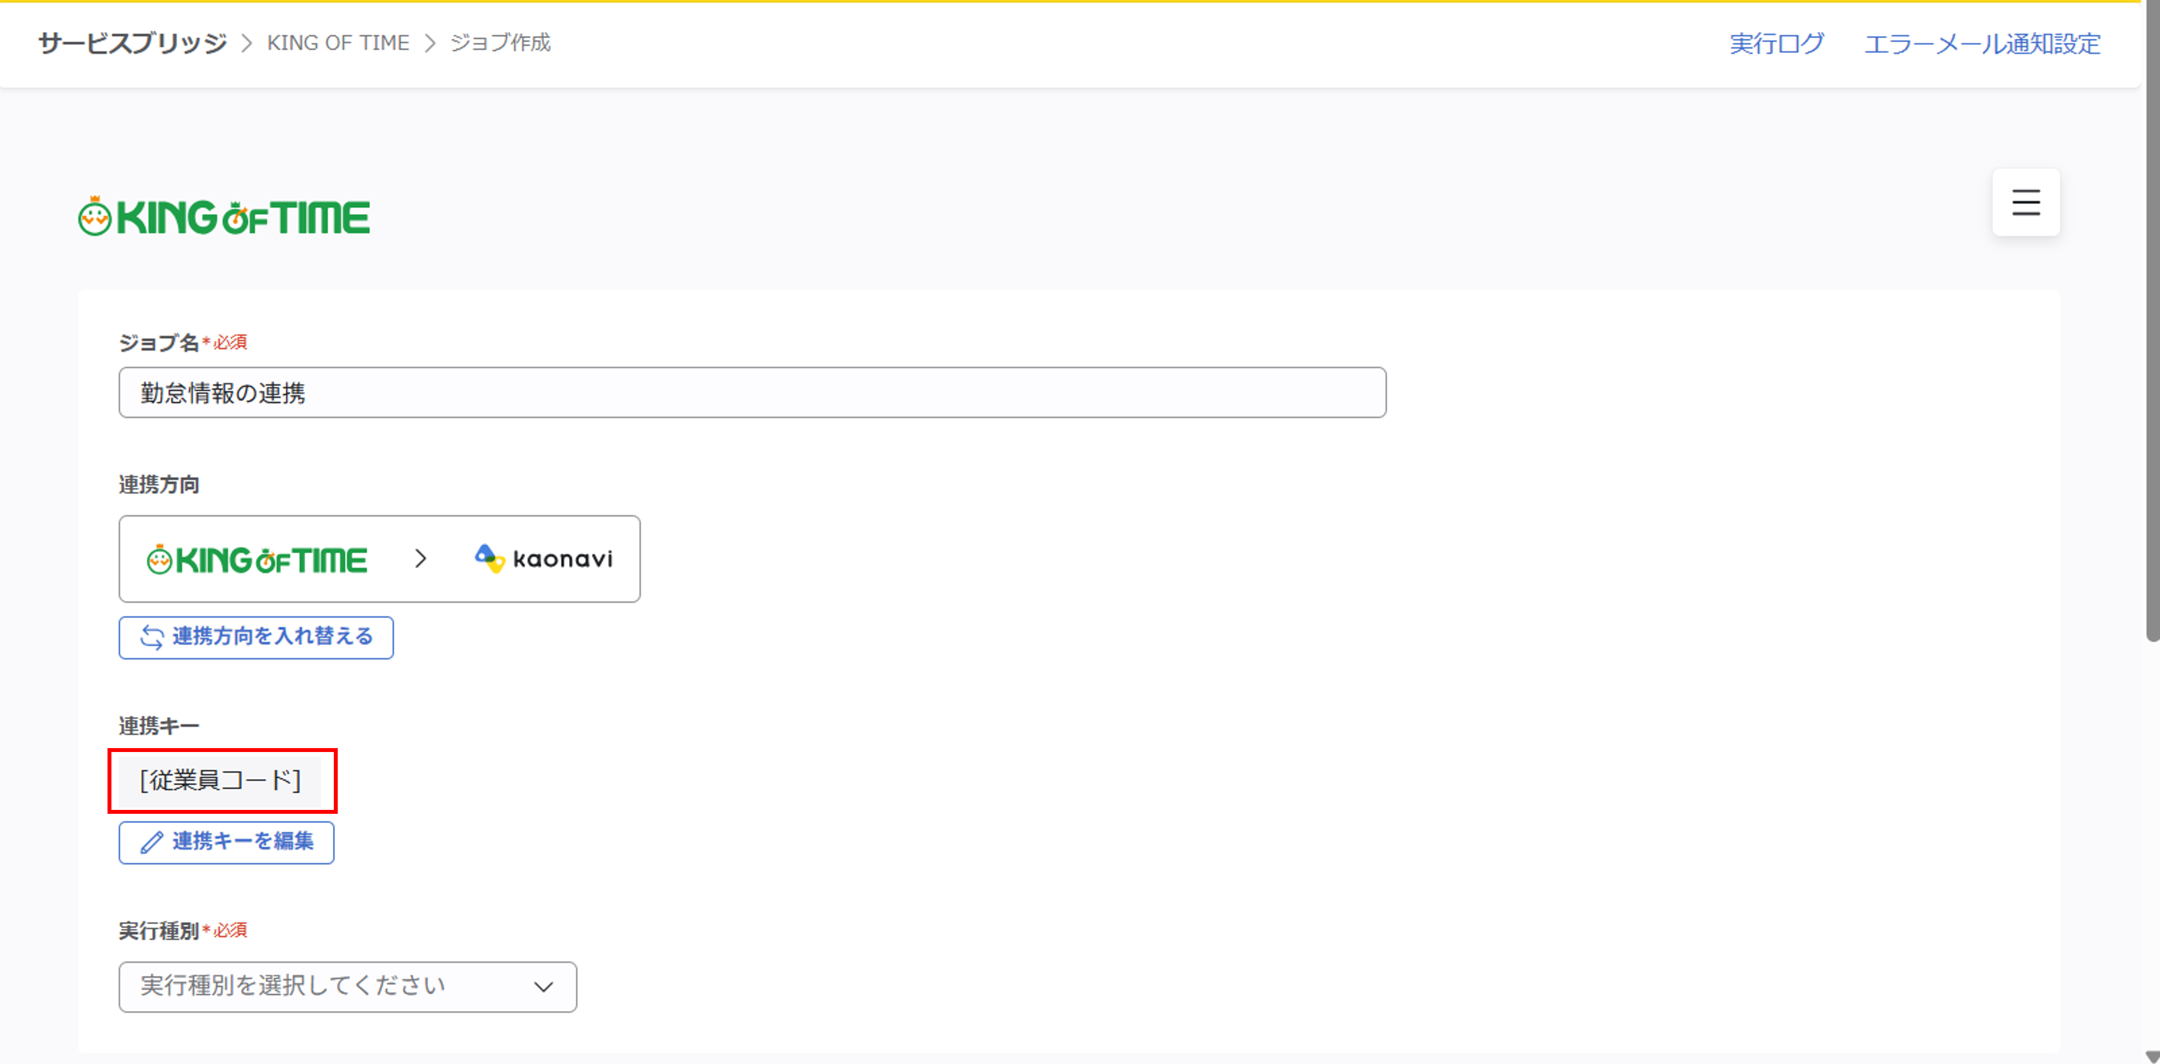Click the 従業員コード link key tag
This screenshot has height=1064, width=2160.
[220, 780]
